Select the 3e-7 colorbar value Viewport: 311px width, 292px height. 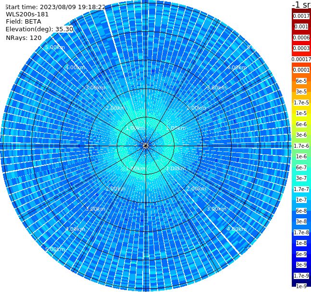pos(301,178)
